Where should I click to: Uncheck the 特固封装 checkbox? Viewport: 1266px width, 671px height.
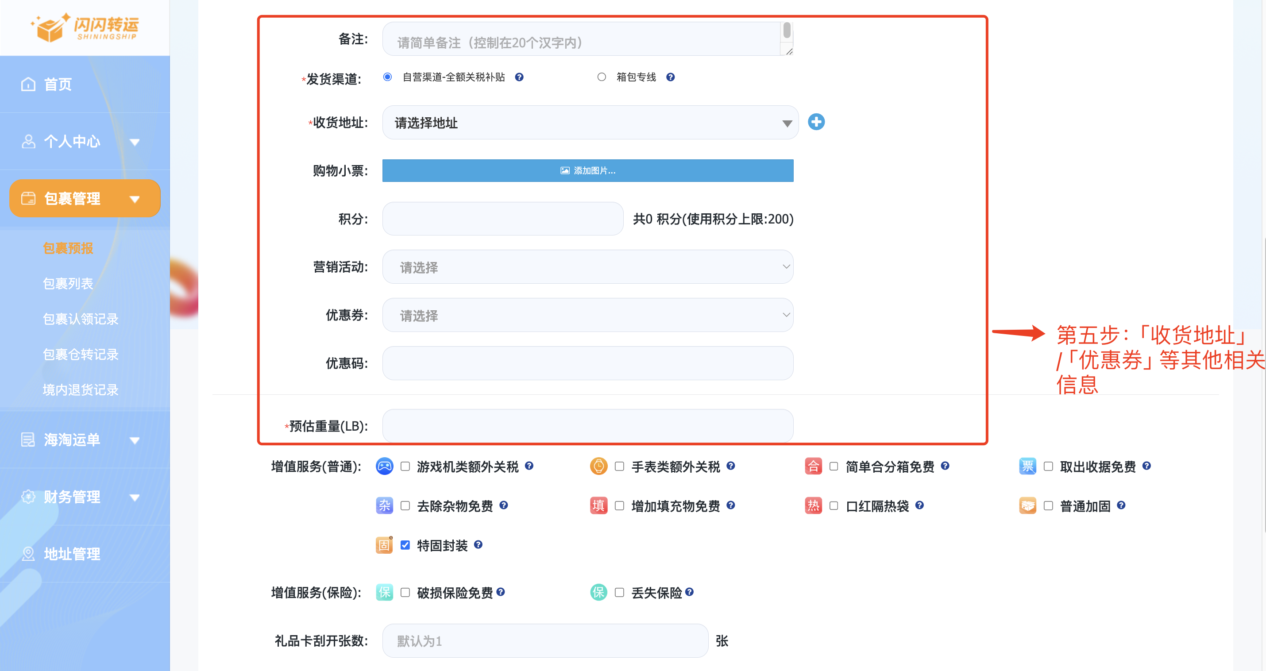pos(405,545)
